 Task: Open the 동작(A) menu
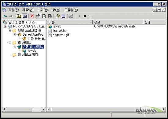coord(28,10)
